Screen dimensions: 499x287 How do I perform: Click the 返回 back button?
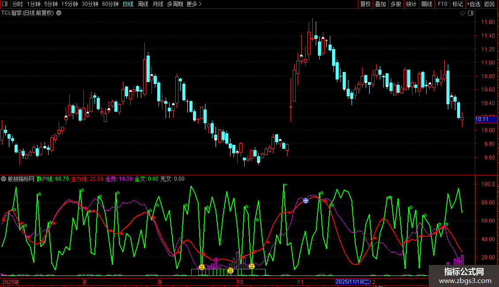point(489,4)
